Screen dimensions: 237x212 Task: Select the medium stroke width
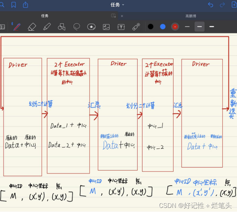pyautogui.click(x=200, y=26)
